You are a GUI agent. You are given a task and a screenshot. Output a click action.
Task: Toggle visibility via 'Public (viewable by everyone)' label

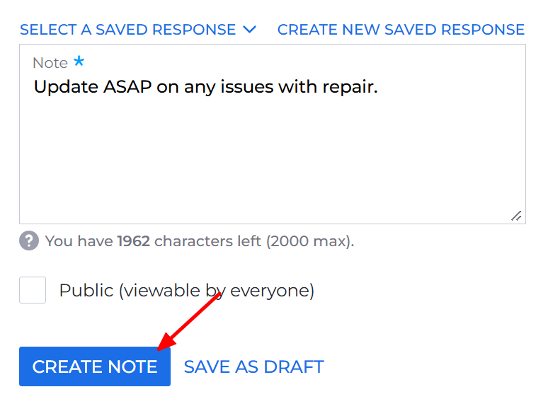[187, 291]
